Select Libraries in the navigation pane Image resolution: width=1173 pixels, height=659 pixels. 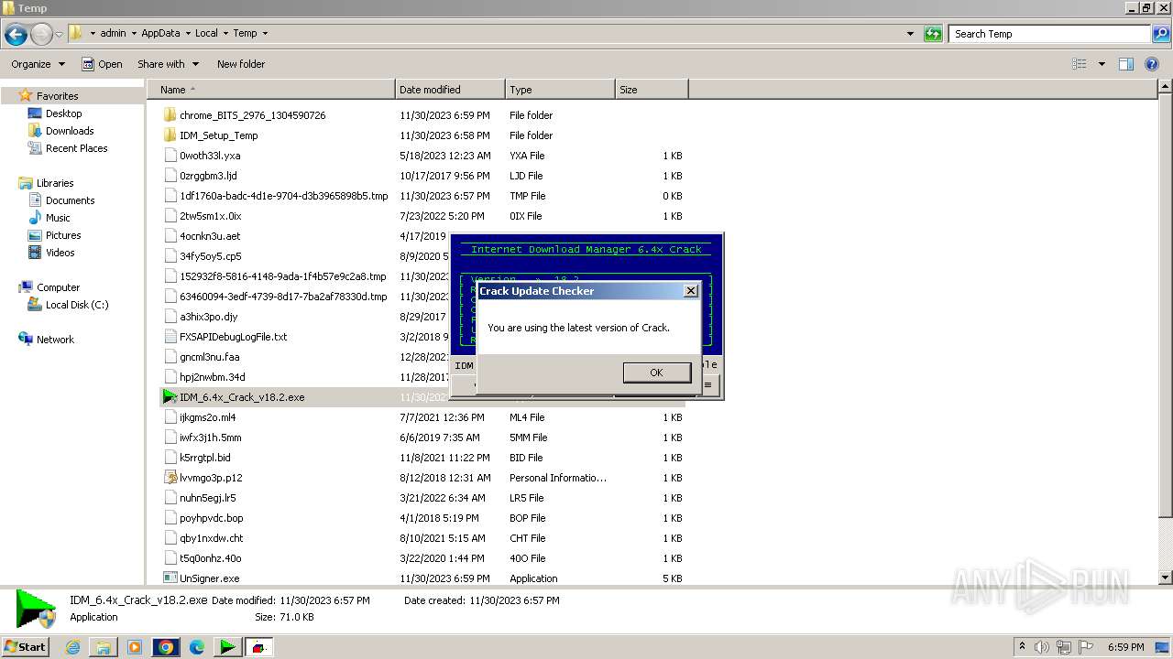point(55,183)
